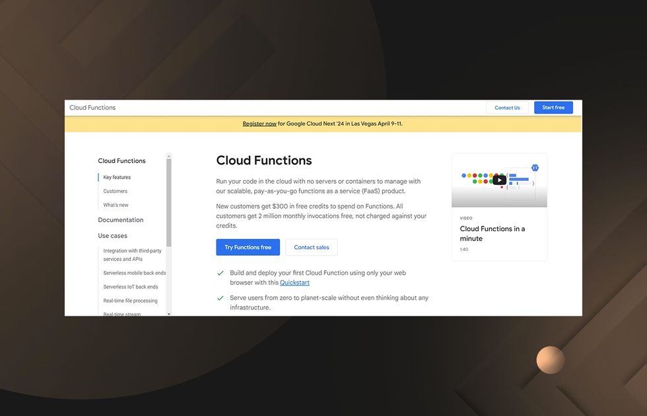647x416 pixels.
Task: Open the Quickstart link
Action: click(x=294, y=283)
